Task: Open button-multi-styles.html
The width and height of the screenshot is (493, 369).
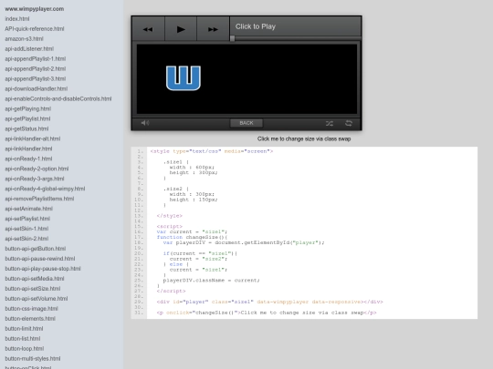Action: (33, 359)
